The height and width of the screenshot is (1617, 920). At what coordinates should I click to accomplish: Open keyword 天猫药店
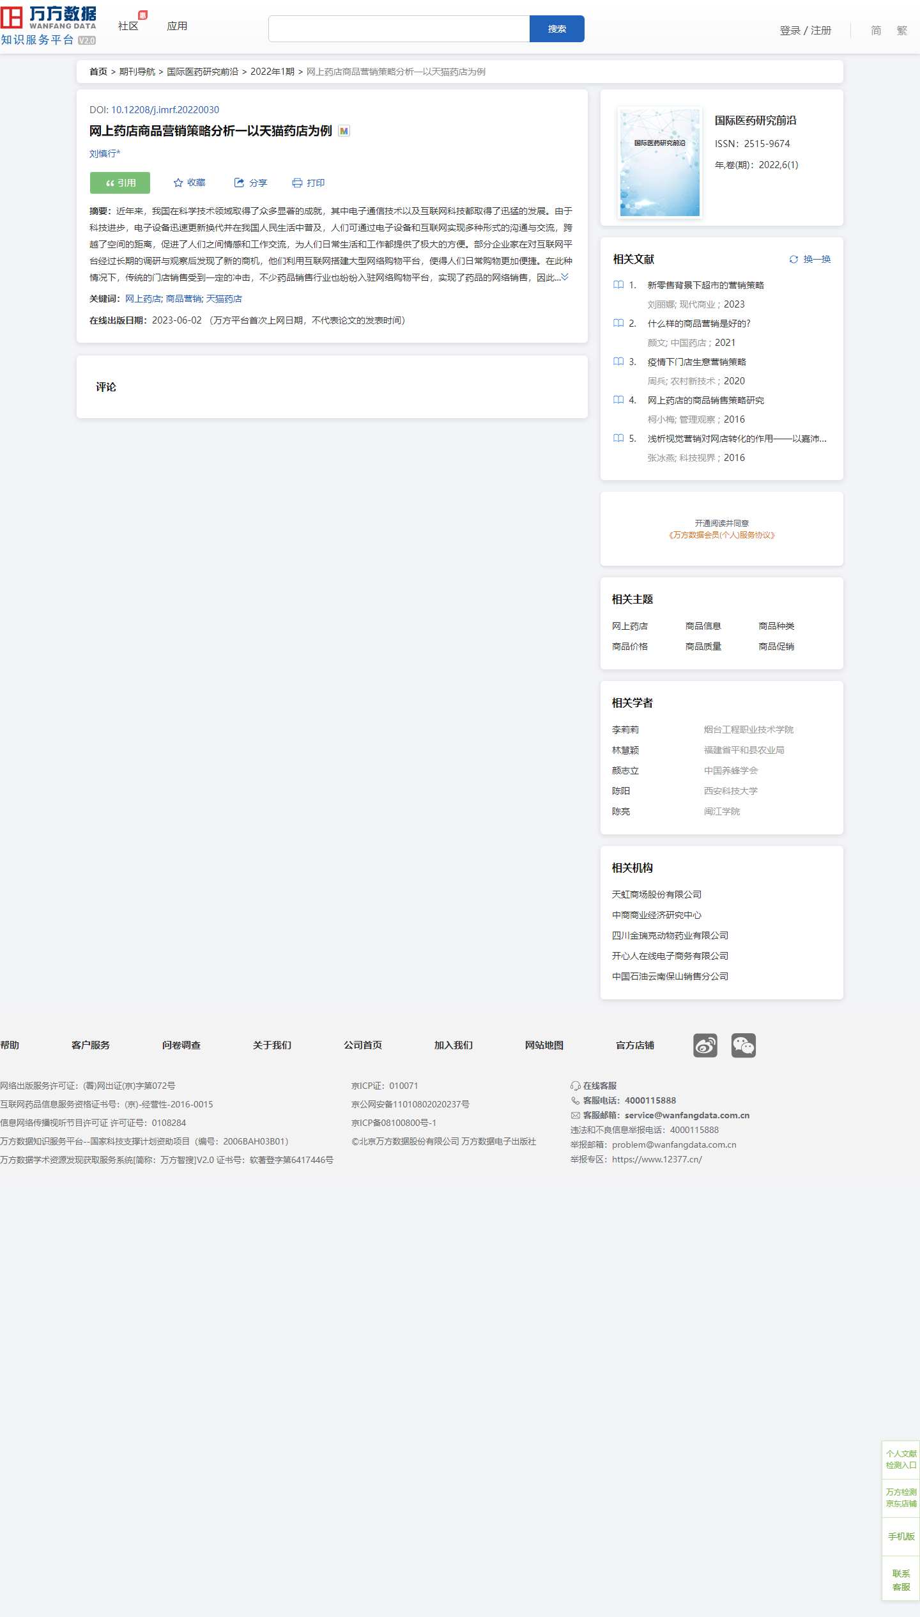click(224, 299)
